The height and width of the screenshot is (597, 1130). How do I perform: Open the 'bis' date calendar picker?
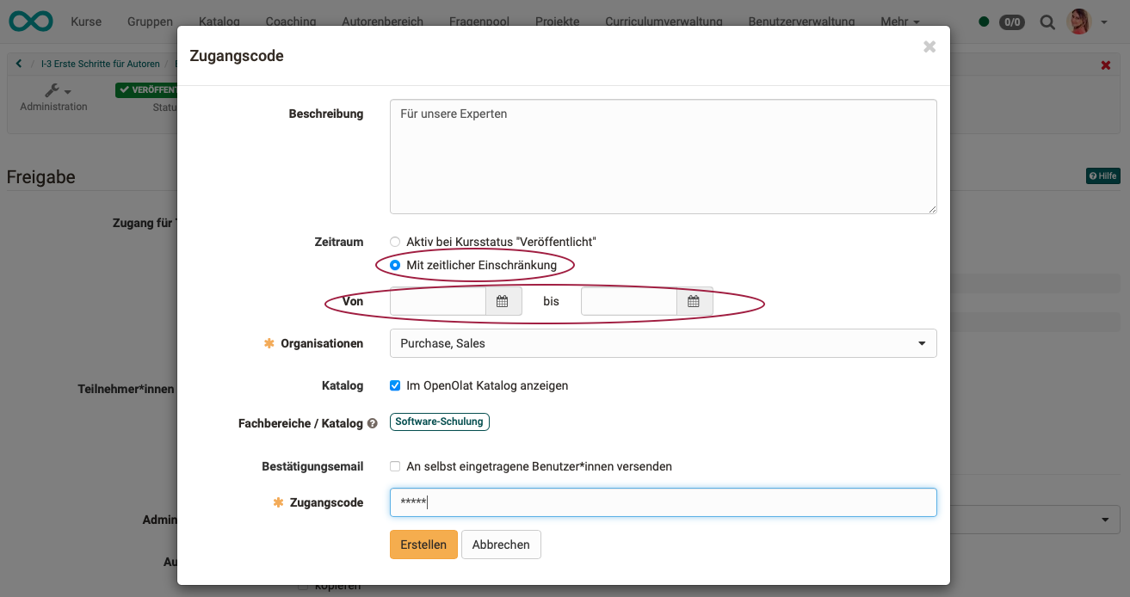(x=694, y=302)
